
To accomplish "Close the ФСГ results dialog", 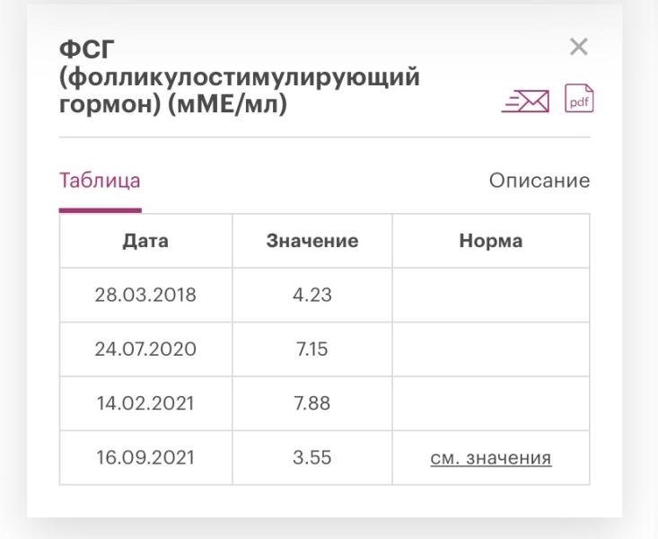I will pyautogui.click(x=579, y=47).
